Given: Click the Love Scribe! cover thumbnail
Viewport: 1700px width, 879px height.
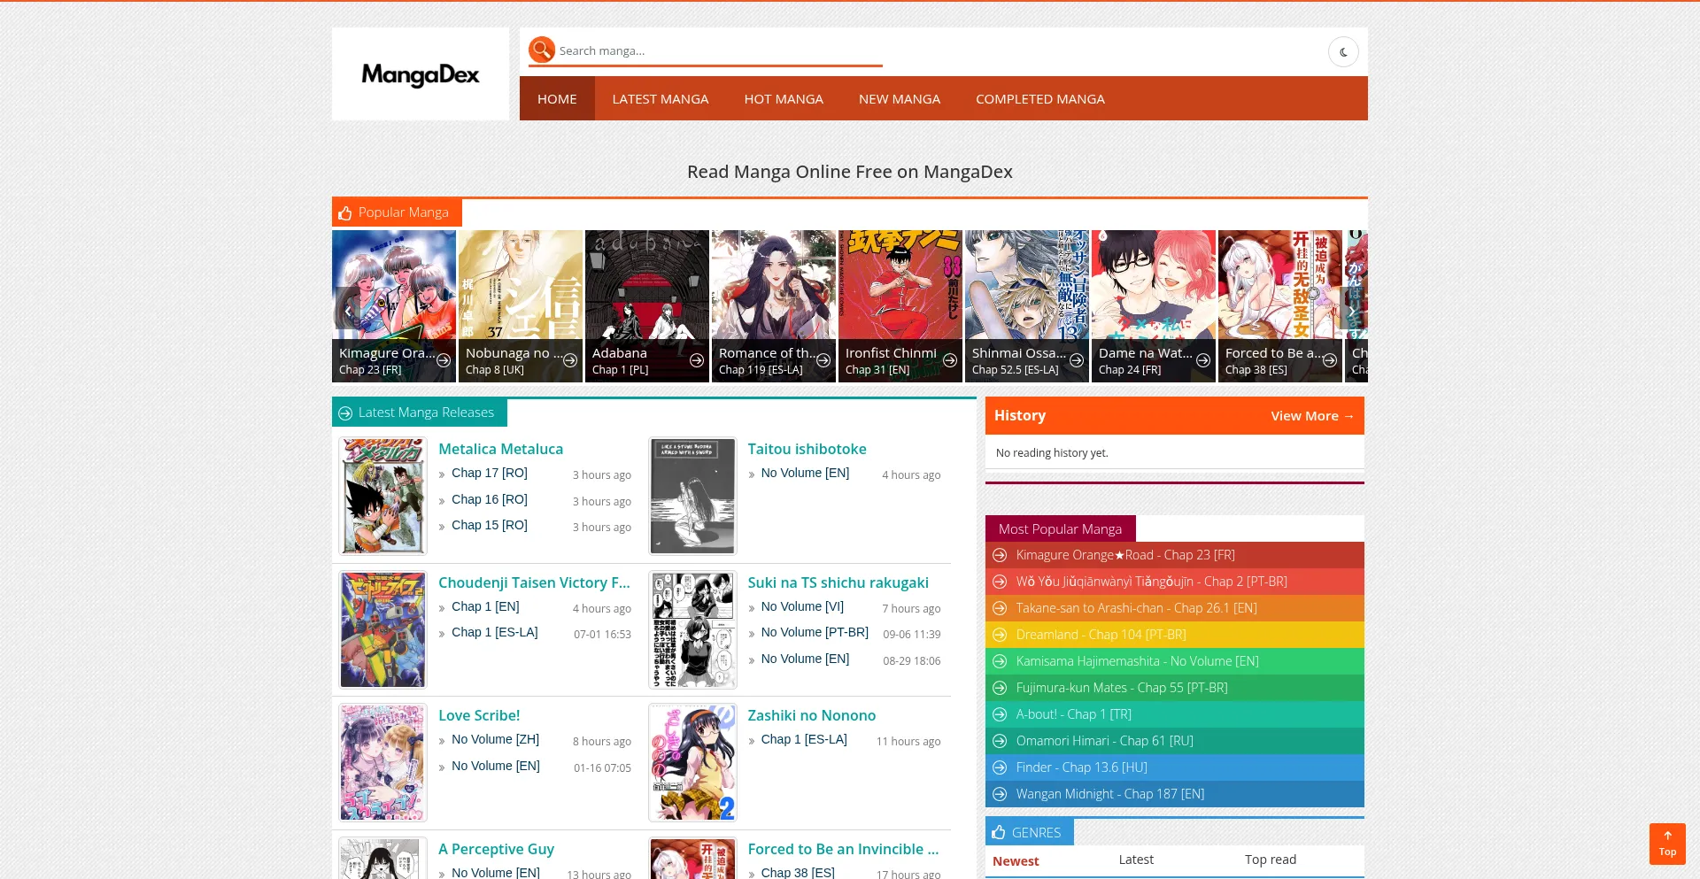Looking at the screenshot, I should point(382,762).
